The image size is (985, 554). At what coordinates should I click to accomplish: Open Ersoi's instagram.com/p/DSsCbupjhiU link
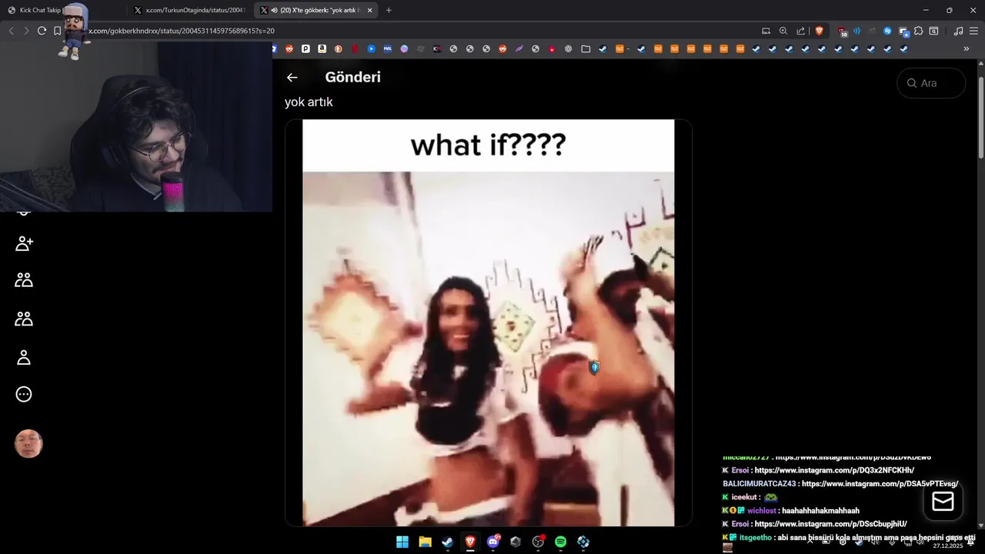(830, 524)
